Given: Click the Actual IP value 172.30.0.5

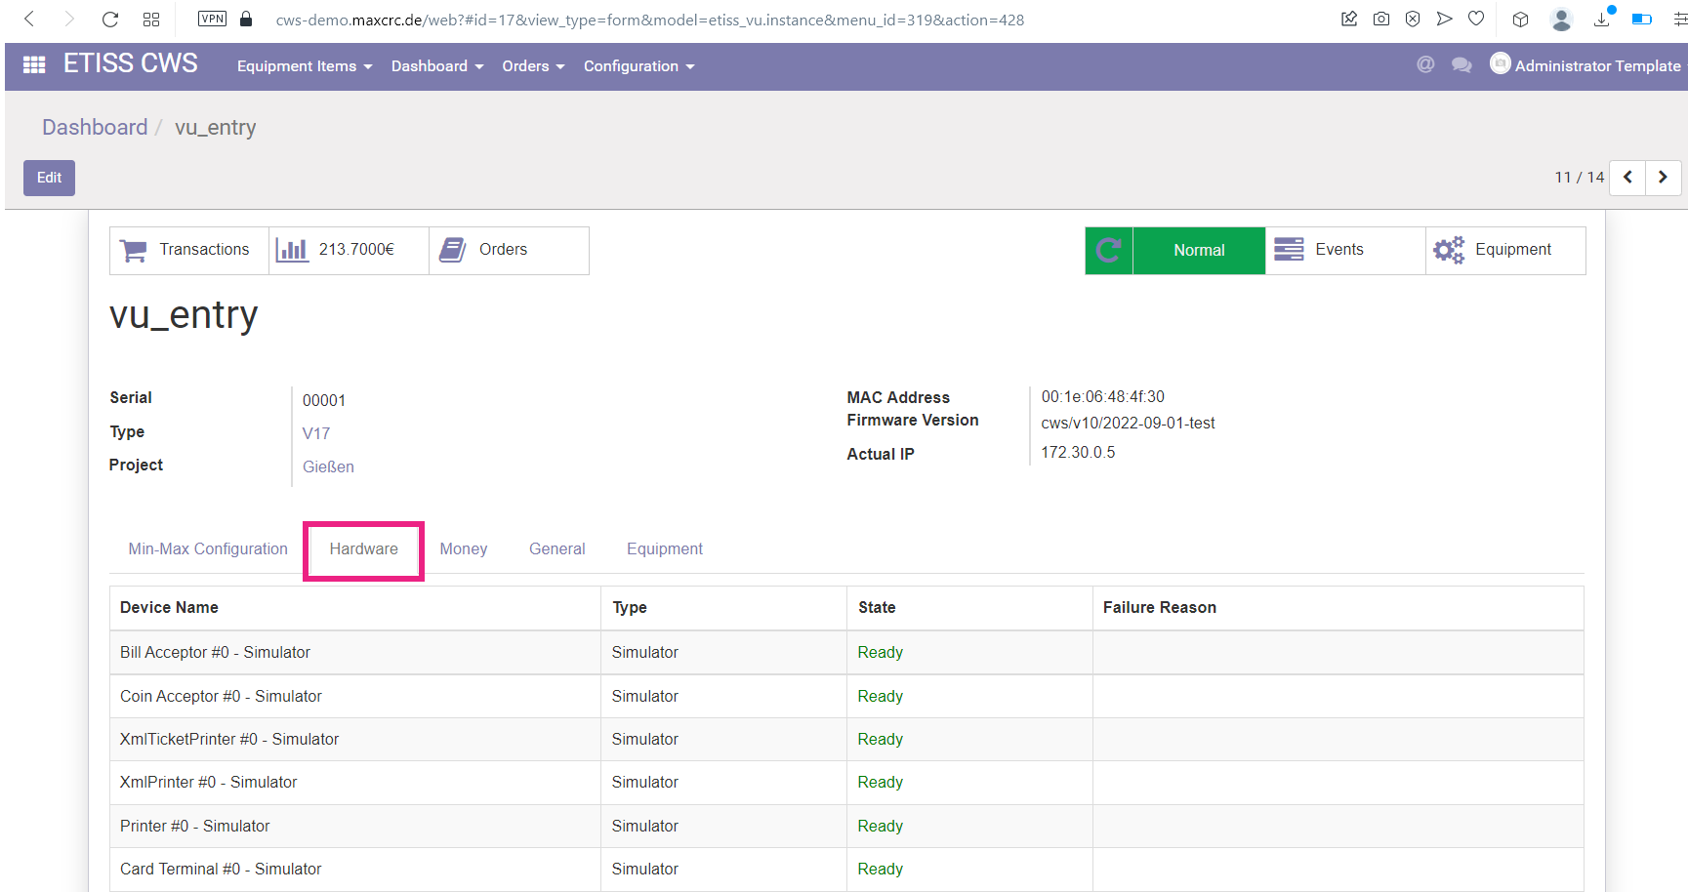Looking at the screenshot, I should coord(1078,452).
